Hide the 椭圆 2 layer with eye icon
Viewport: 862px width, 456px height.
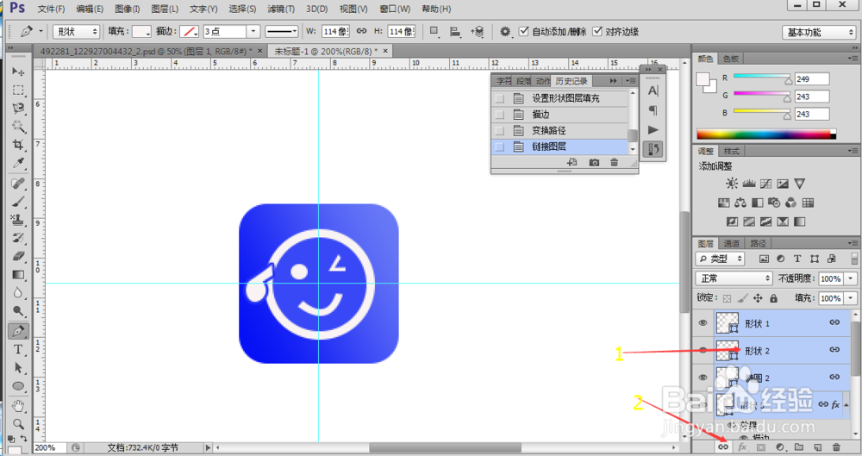tap(703, 378)
